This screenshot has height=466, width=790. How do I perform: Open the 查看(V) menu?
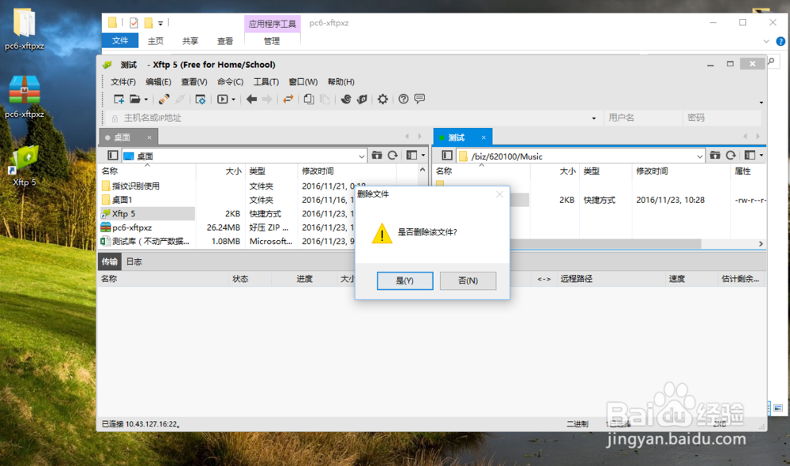click(x=194, y=81)
